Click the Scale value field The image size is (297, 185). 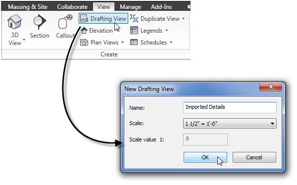pos(205,139)
